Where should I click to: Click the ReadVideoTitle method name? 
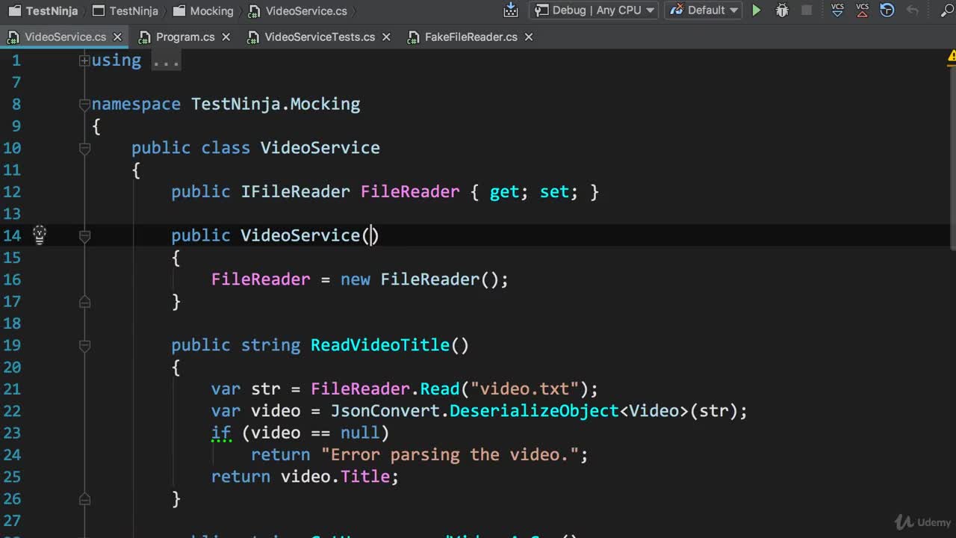pyautogui.click(x=380, y=345)
